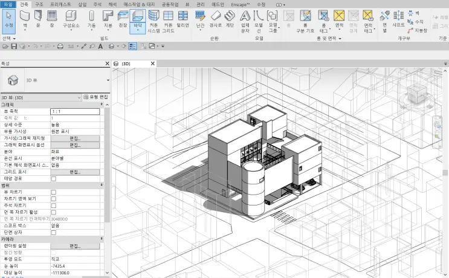
Task: Click the 수직 opening tool
Action: 416,22
